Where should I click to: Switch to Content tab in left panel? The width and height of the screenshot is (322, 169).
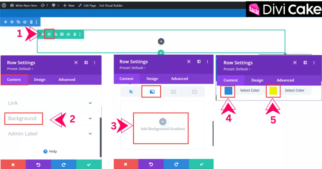coord(14,79)
